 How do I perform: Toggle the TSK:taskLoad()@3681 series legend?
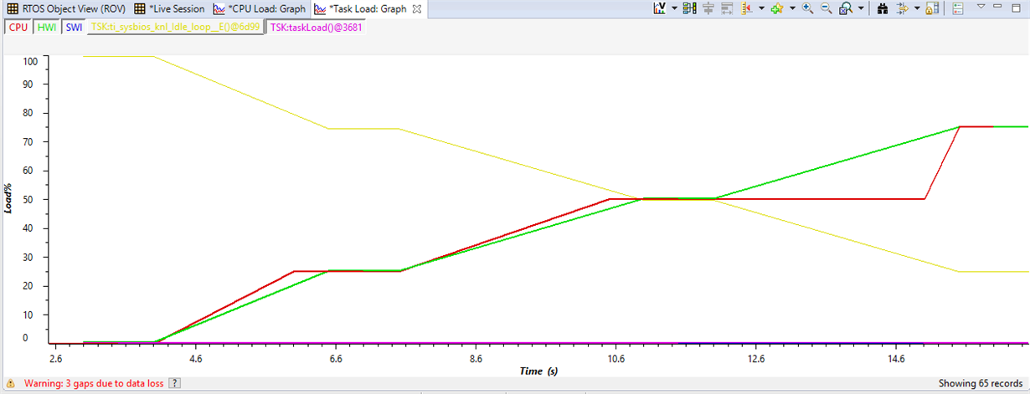pyautogui.click(x=316, y=27)
